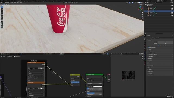Screen dimensions: 174x98
Task: Open the Add menu in 3D viewport header
Action: click(x=18, y=3)
